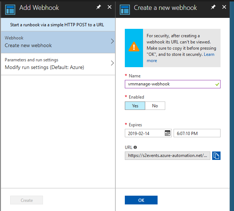Click the Add Webhook blade icon
The width and height of the screenshot is (234, 211).
point(10,9)
